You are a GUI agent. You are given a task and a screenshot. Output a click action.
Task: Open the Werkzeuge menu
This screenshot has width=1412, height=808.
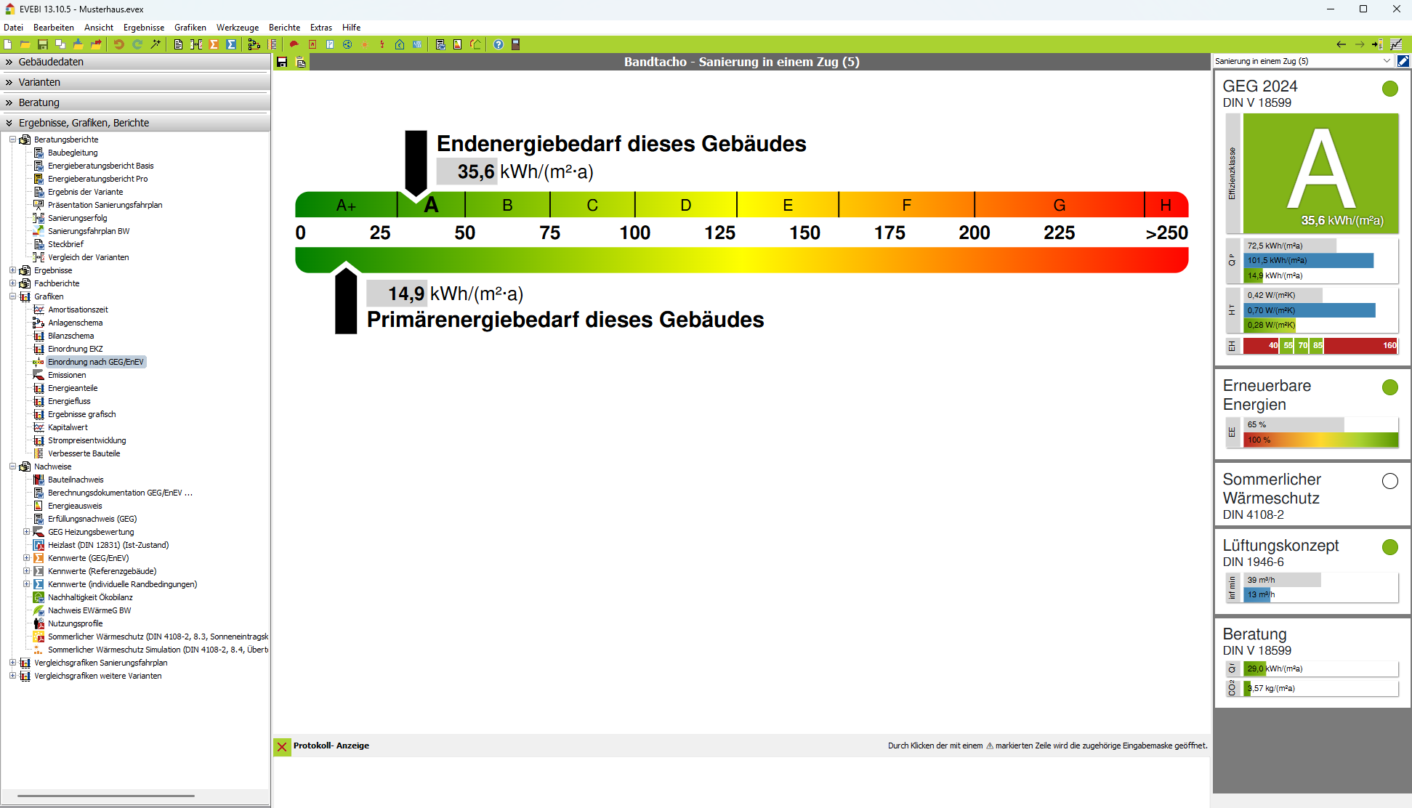point(237,28)
